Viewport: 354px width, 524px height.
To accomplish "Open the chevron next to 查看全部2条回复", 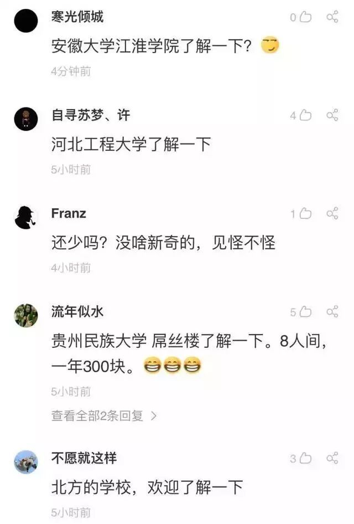I will click(153, 416).
